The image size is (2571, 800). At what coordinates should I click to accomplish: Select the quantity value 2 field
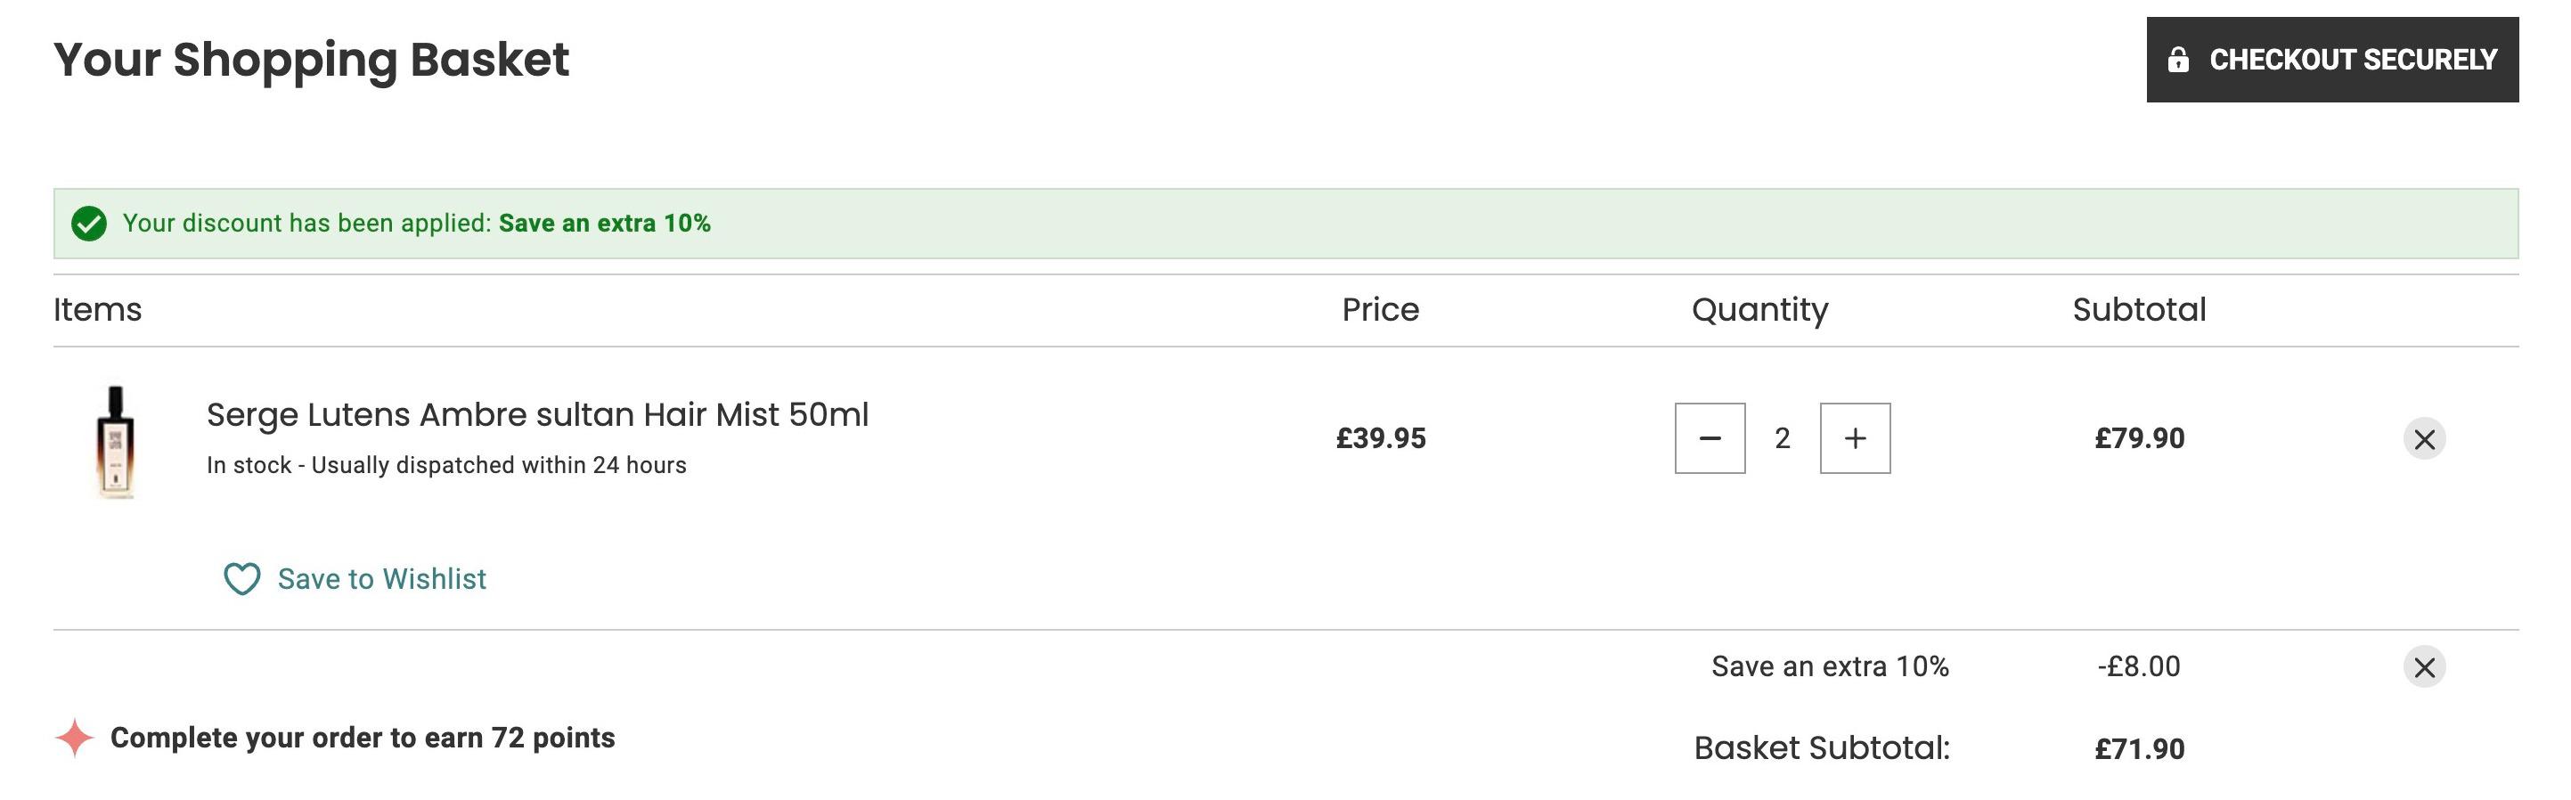(1782, 438)
